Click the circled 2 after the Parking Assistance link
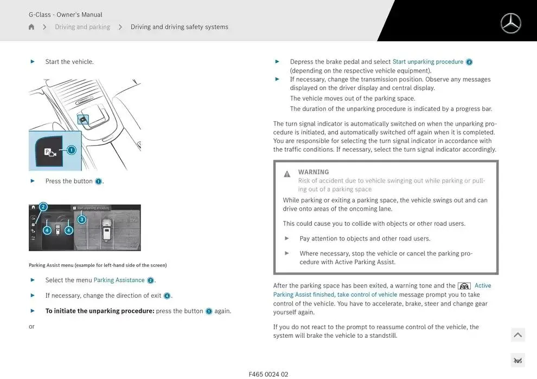Viewport: 537px width, 379px height. tap(150, 280)
